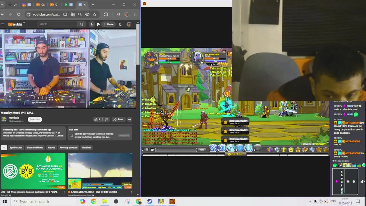Expand the description with '...more'
The image size is (366, 206).
[60, 136]
